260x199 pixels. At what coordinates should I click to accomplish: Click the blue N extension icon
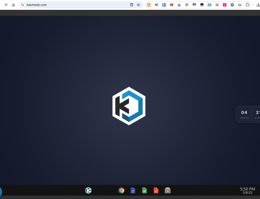pyautogui.click(x=210, y=5)
